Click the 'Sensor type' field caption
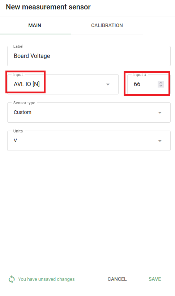 pyautogui.click(x=24, y=103)
